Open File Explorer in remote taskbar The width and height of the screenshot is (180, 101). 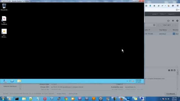(x=19, y=81)
